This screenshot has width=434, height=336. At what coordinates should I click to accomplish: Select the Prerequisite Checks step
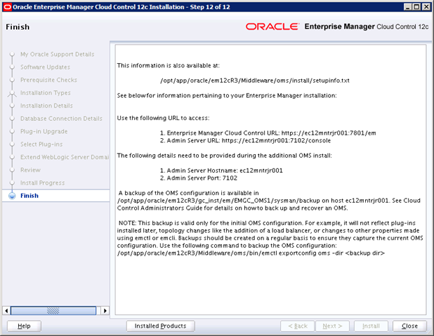pyautogui.click(x=49, y=80)
